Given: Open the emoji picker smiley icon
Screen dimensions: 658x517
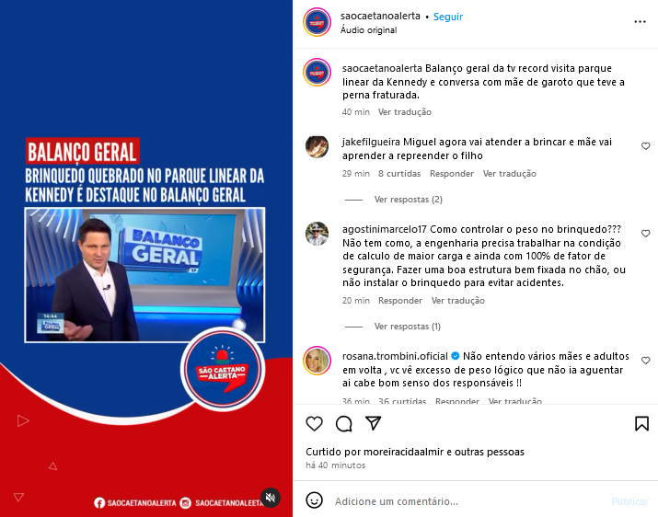Looking at the screenshot, I should [315, 500].
